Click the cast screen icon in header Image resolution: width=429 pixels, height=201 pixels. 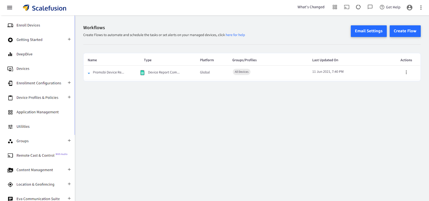coord(347,7)
